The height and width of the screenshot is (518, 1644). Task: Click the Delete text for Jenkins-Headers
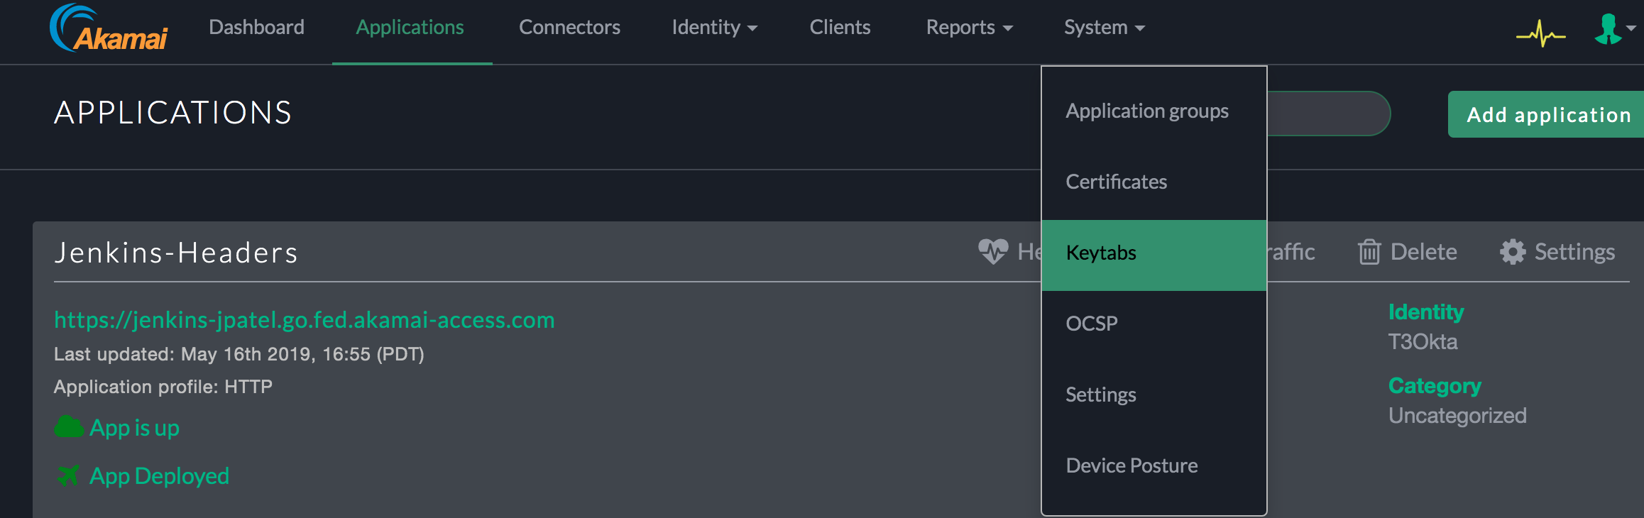pyautogui.click(x=1423, y=252)
